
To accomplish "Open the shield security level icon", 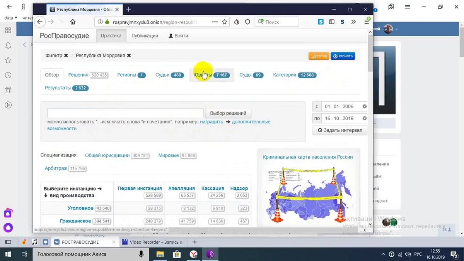I will pyautogui.click(x=247, y=22).
